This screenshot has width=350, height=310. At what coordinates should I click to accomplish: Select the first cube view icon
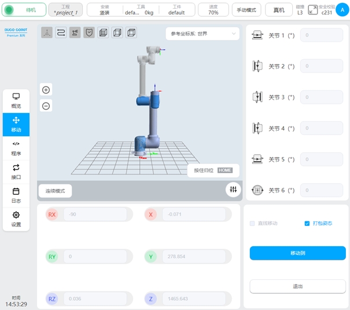[x=103, y=33]
